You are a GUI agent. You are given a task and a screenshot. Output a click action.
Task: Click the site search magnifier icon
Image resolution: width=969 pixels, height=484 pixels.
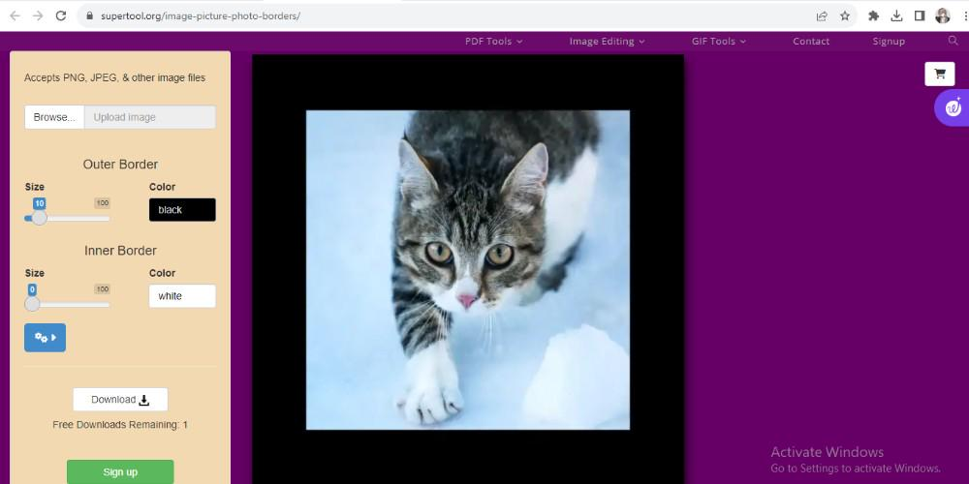pos(953,41)
